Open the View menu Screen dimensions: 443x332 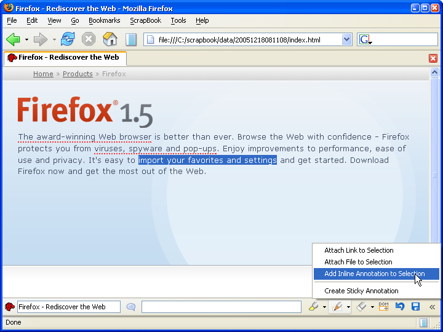pos(54,20)
